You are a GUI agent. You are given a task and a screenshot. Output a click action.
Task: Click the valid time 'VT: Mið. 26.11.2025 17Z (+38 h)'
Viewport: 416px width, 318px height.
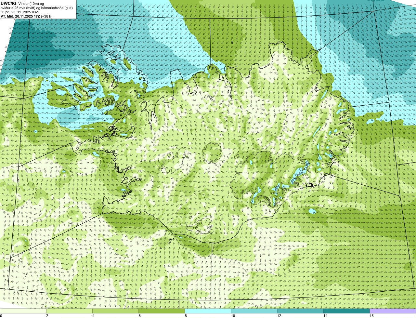point(26,16)
